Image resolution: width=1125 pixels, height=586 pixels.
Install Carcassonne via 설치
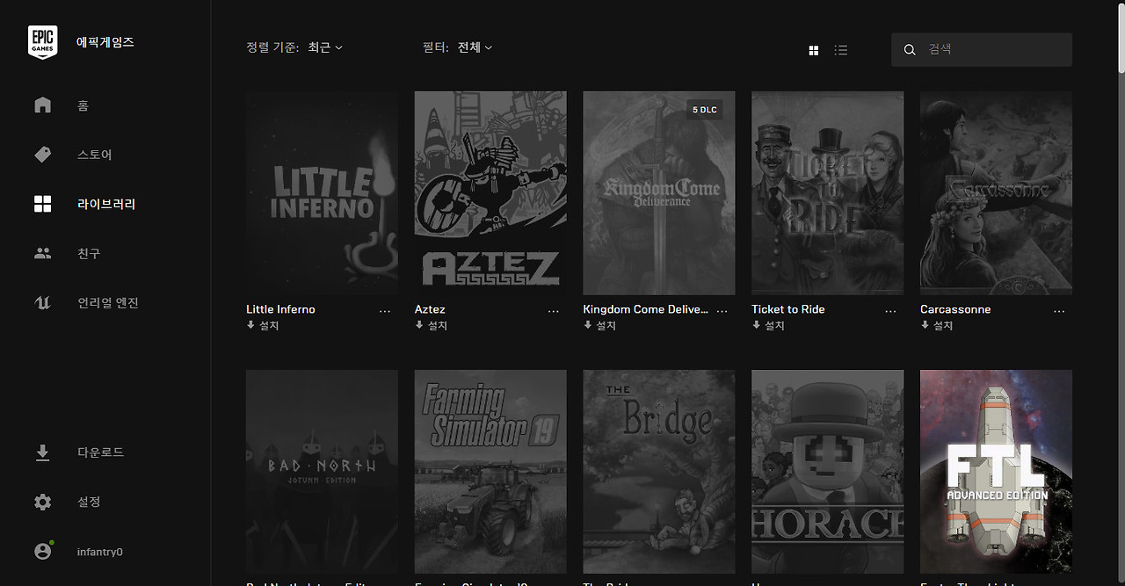[x=937, y=325]
